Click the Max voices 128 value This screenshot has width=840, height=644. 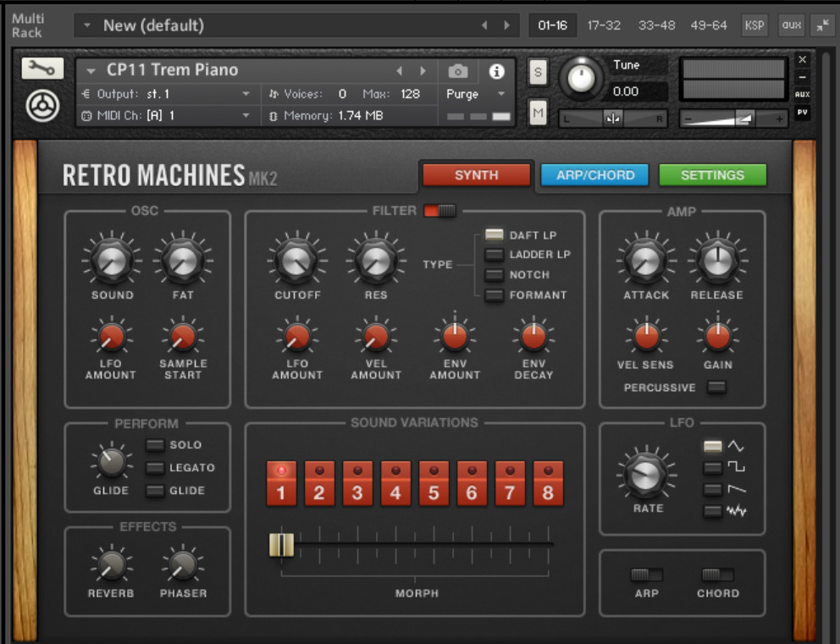click(411, 94)
